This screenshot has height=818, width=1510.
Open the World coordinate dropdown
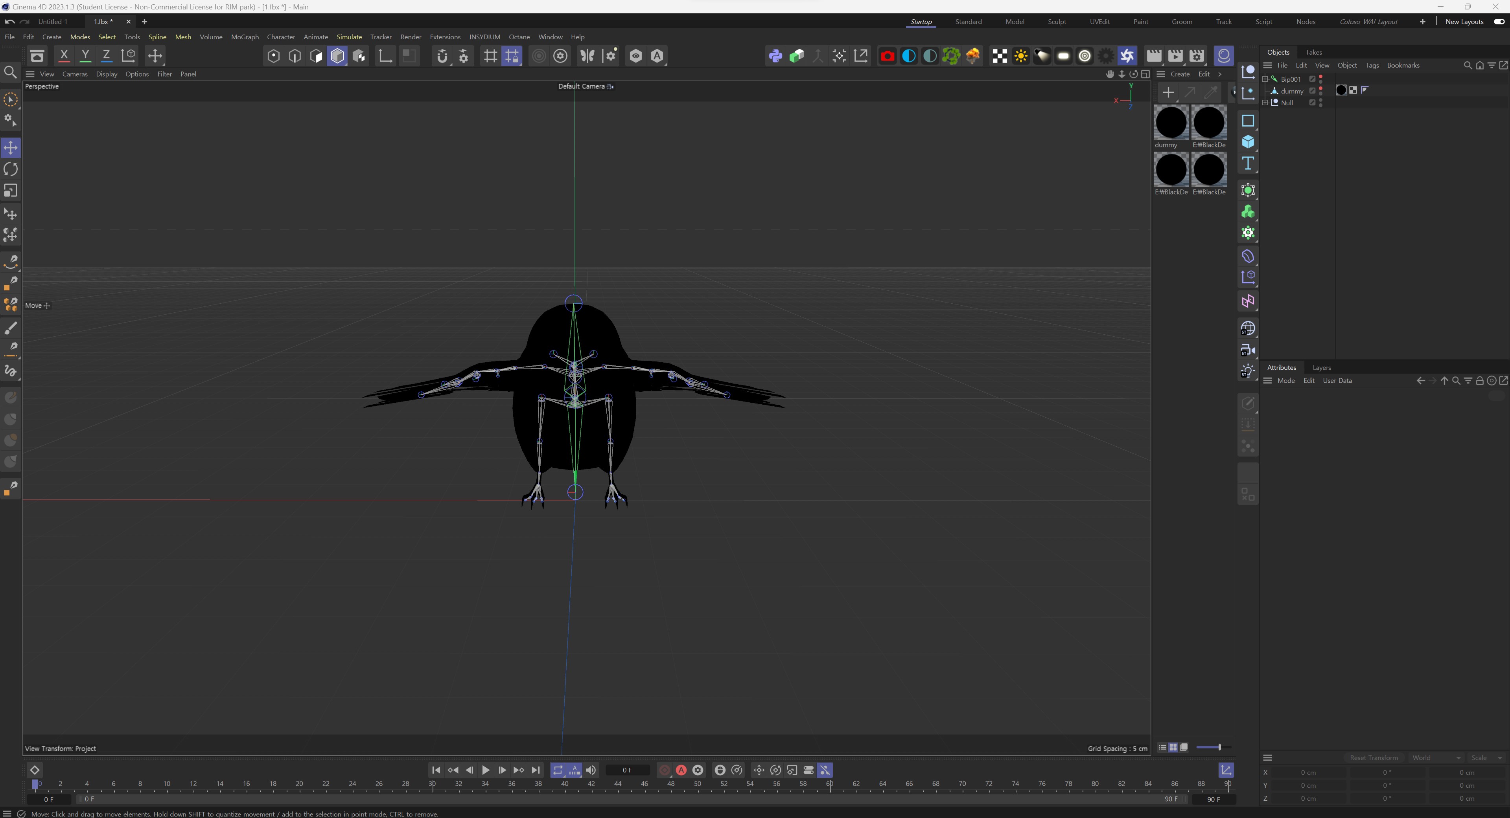click(x=1436, y=757)
